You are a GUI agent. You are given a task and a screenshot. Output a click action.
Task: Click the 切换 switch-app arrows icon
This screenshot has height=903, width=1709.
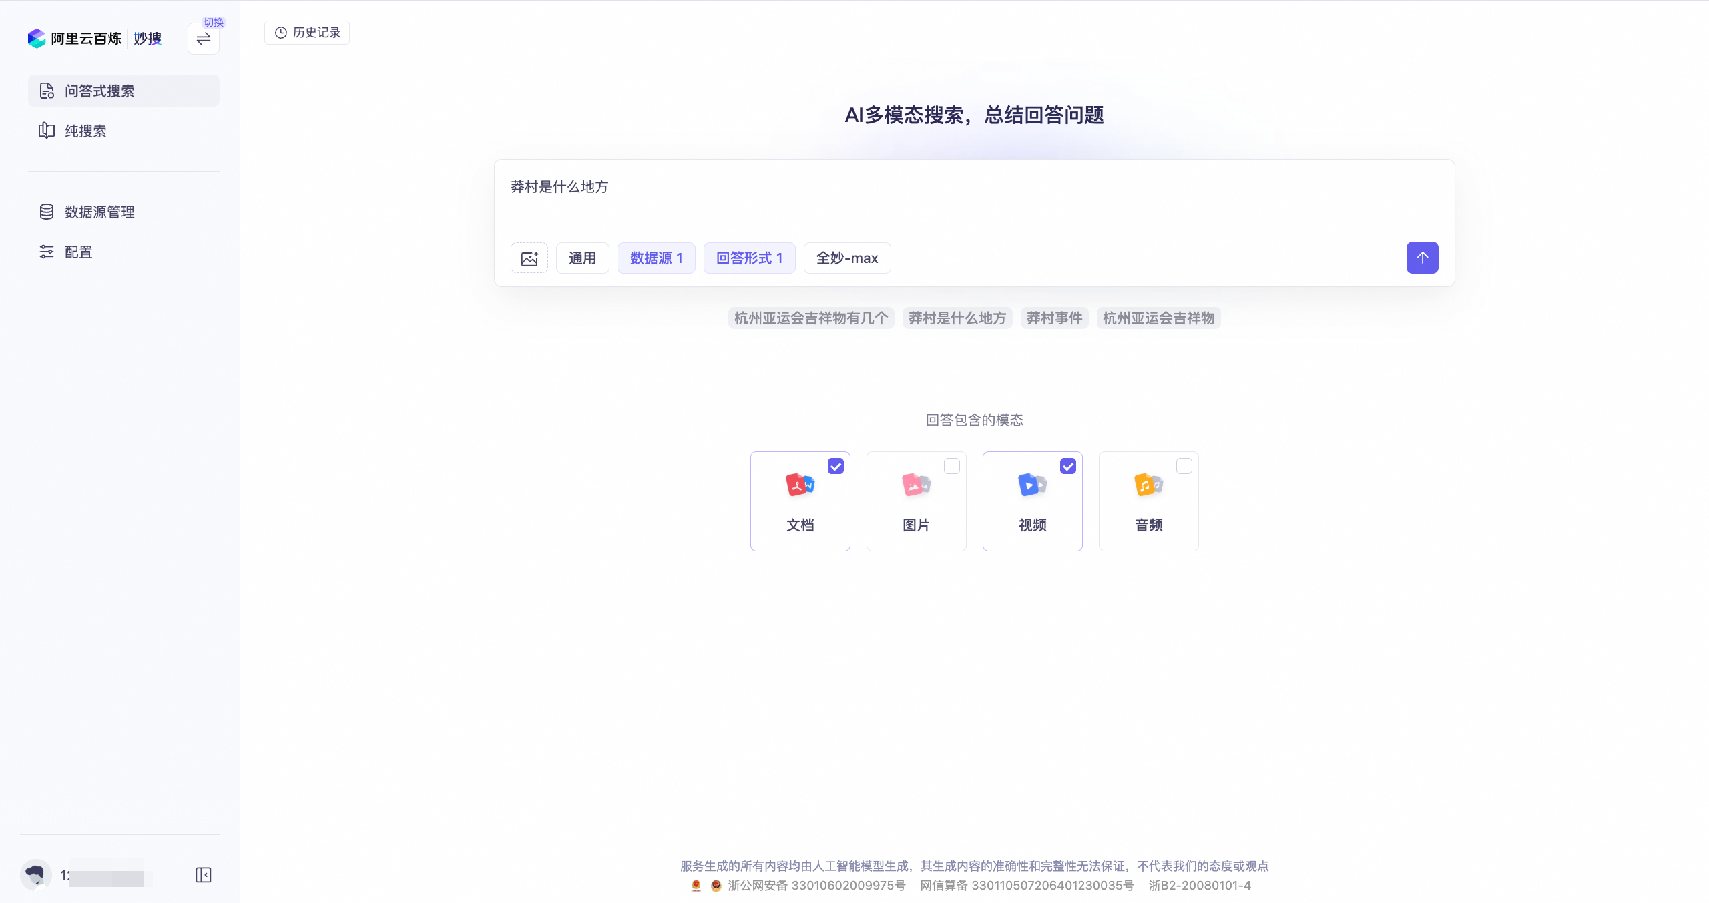(x=204, y=39)
